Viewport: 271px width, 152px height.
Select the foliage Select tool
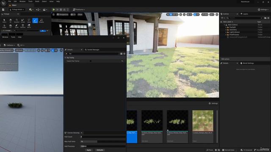[4, 21]
